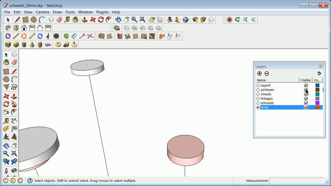Select the Zoom magnifier tool in top toolbar
This screenshot has width=331, height=186.
click(x=134, y=20)
